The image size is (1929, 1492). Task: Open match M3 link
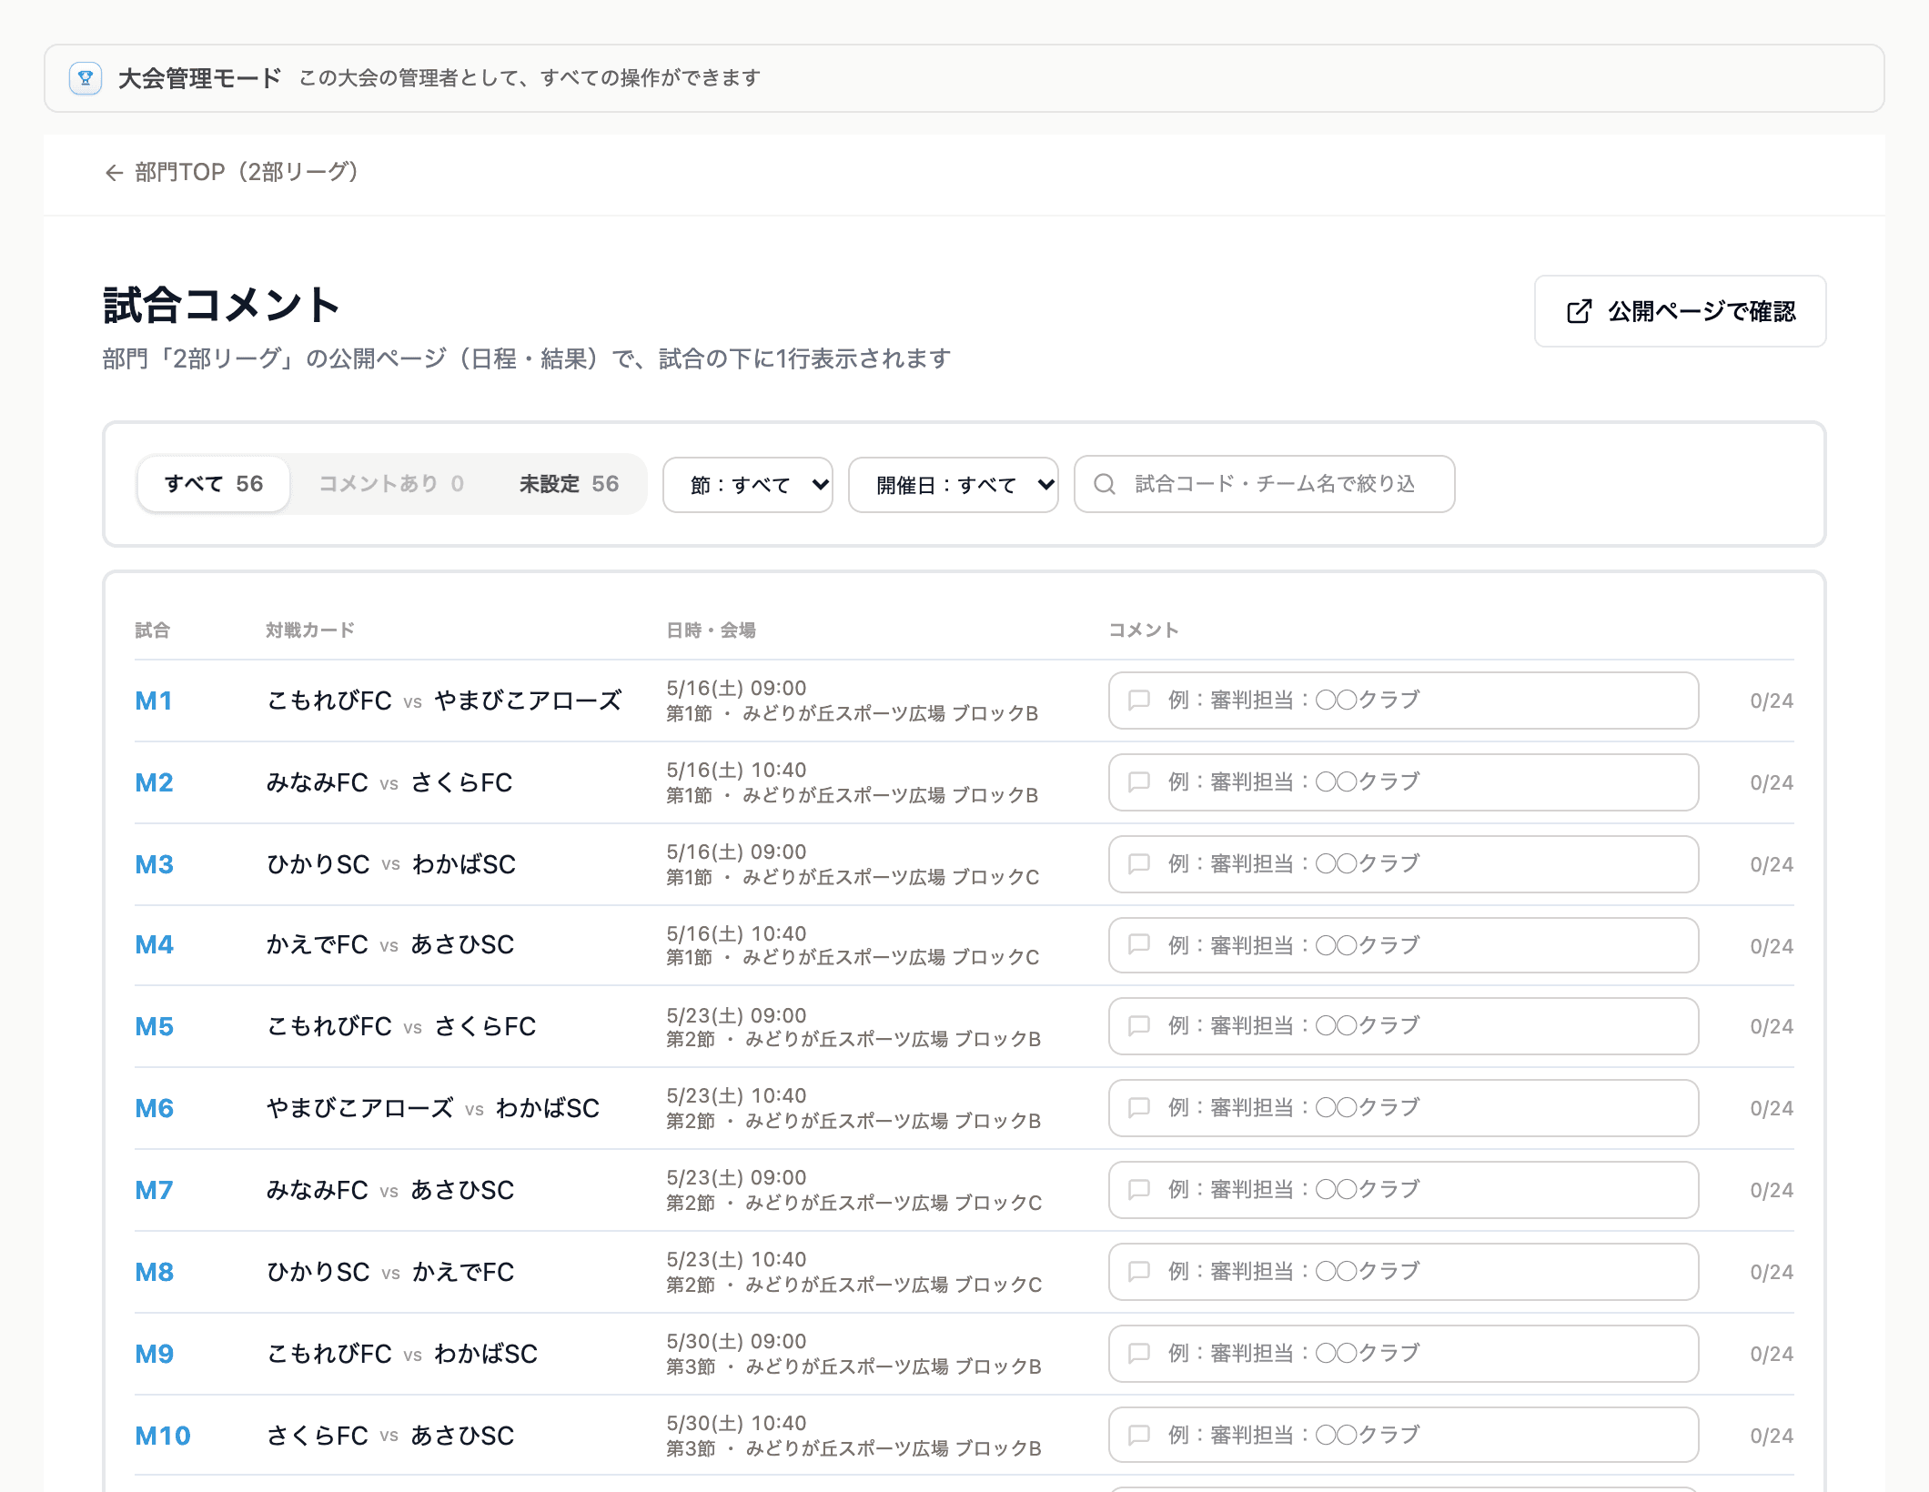(x=154, y=864)
